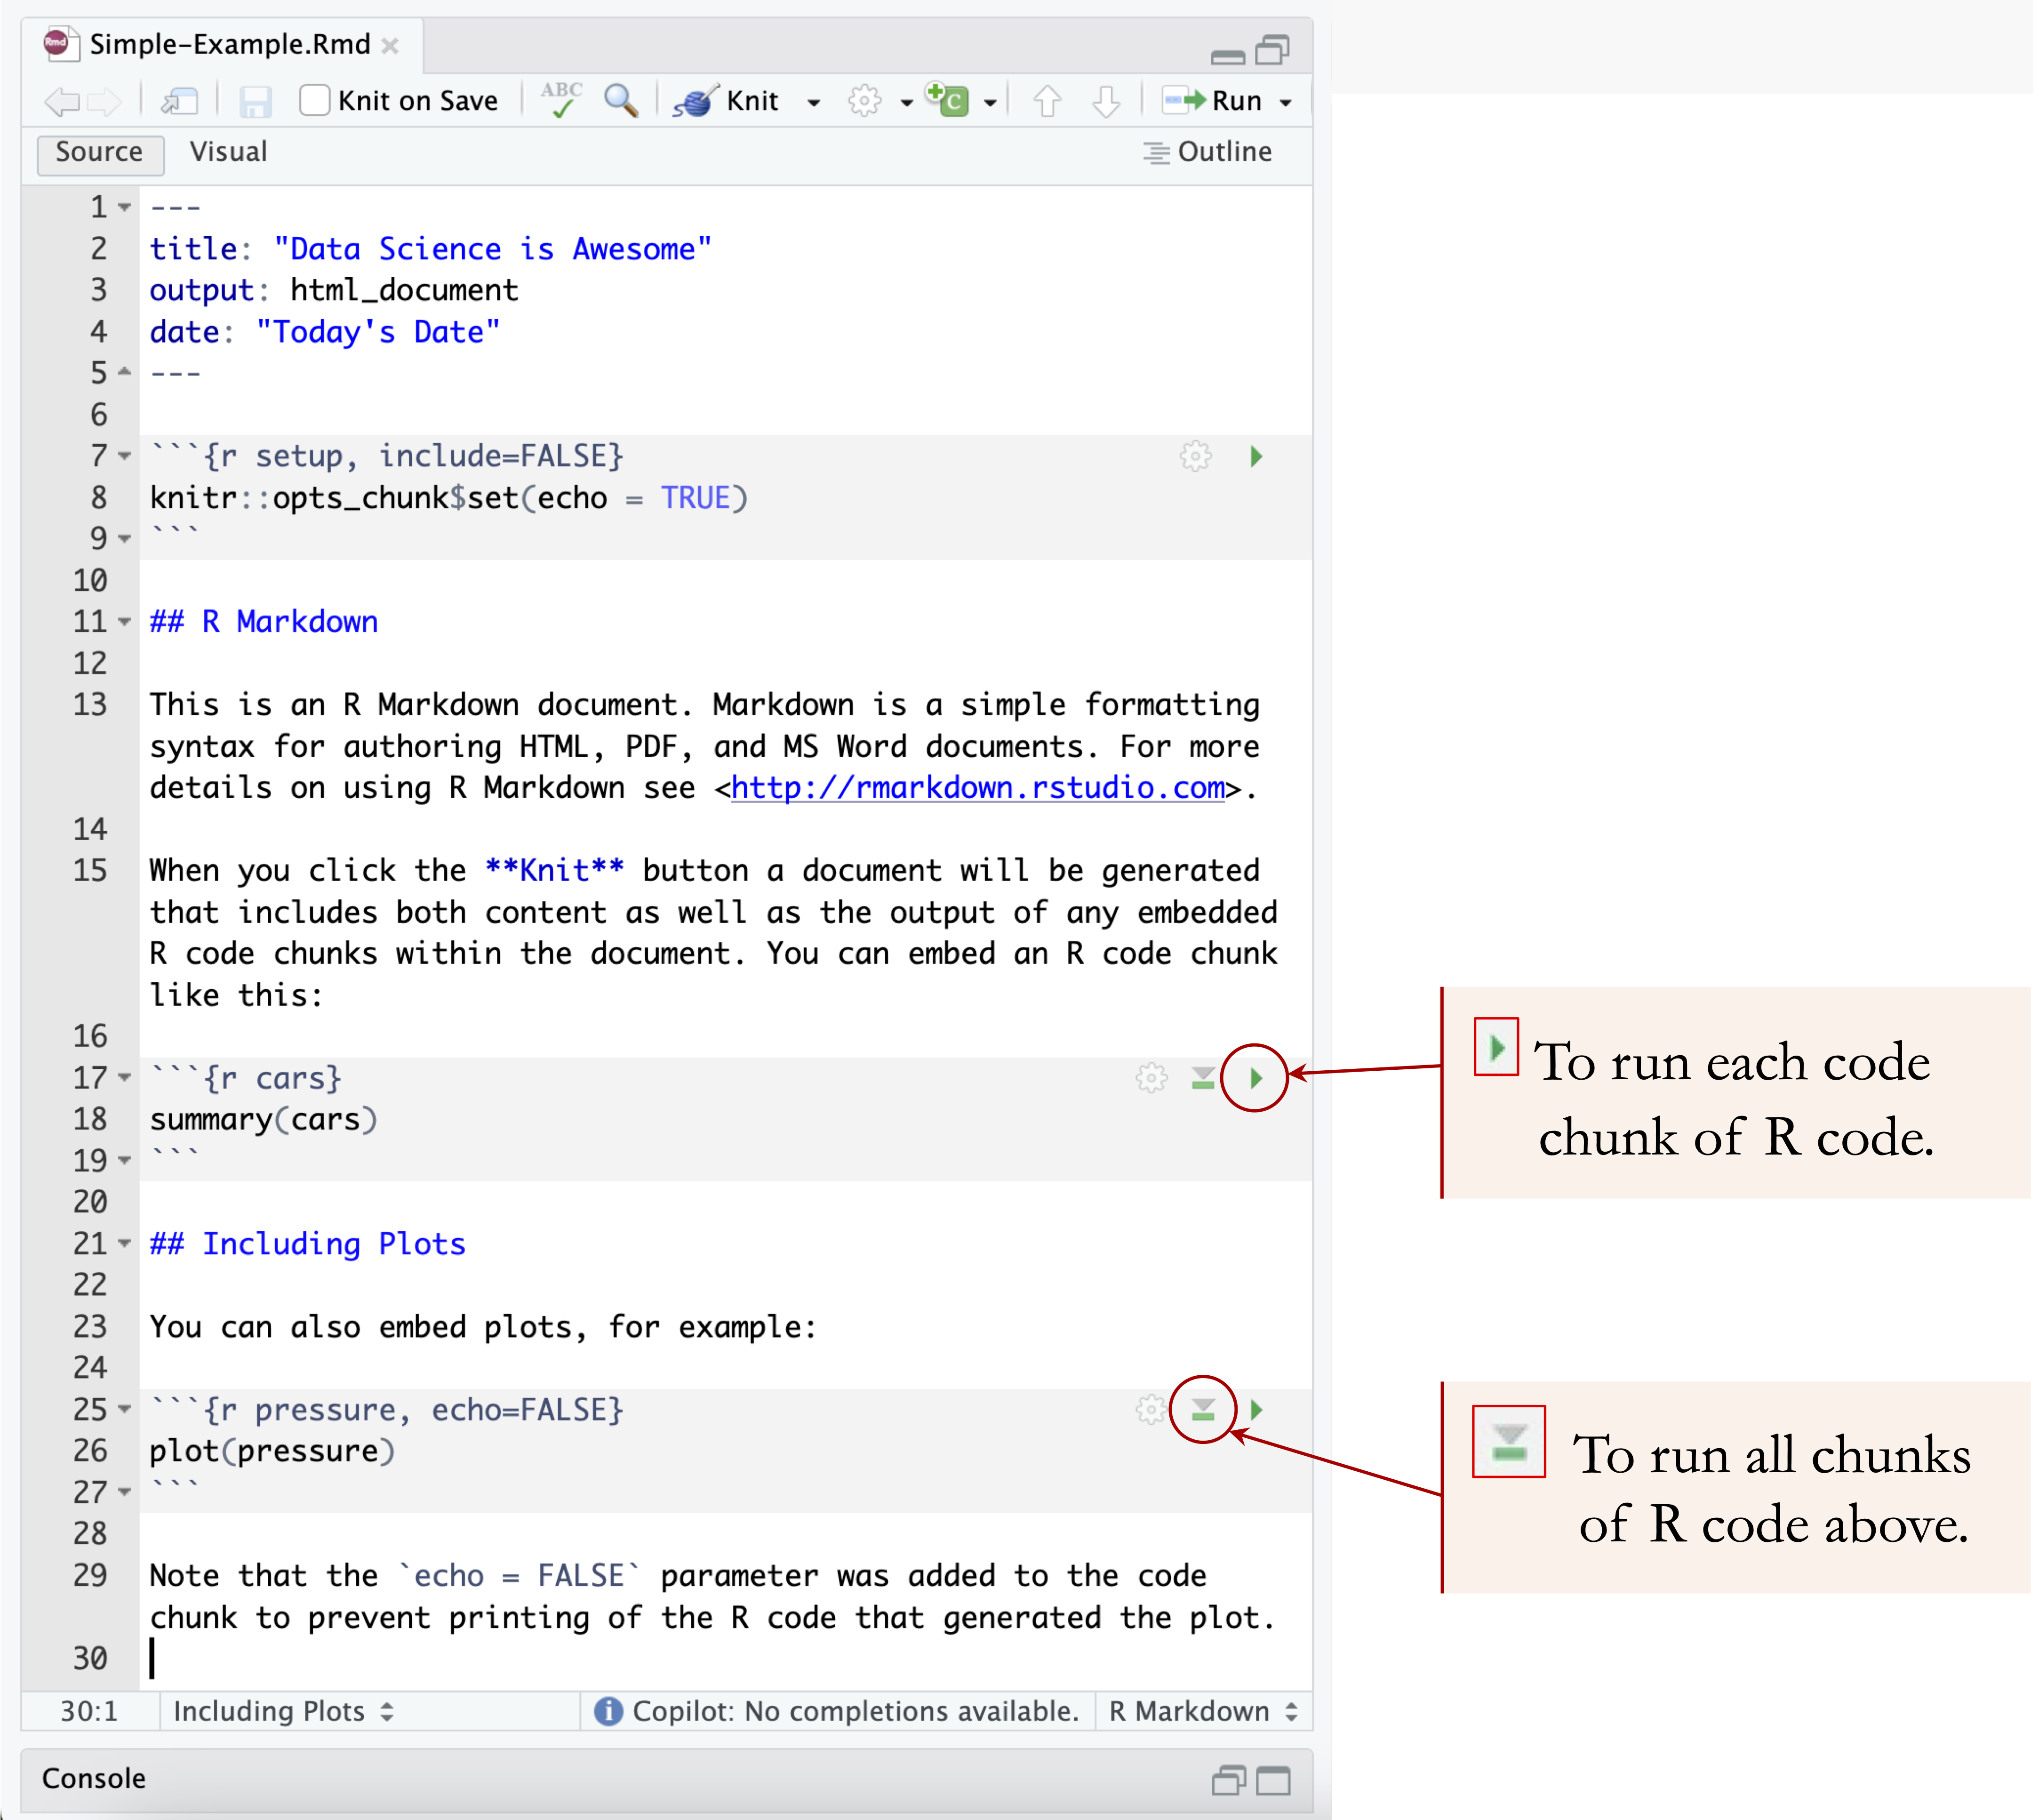The width and height of the screenshot is (2039, 1820).
Task: Jump to next chunk down arrow
Action: coord(1106,101)
